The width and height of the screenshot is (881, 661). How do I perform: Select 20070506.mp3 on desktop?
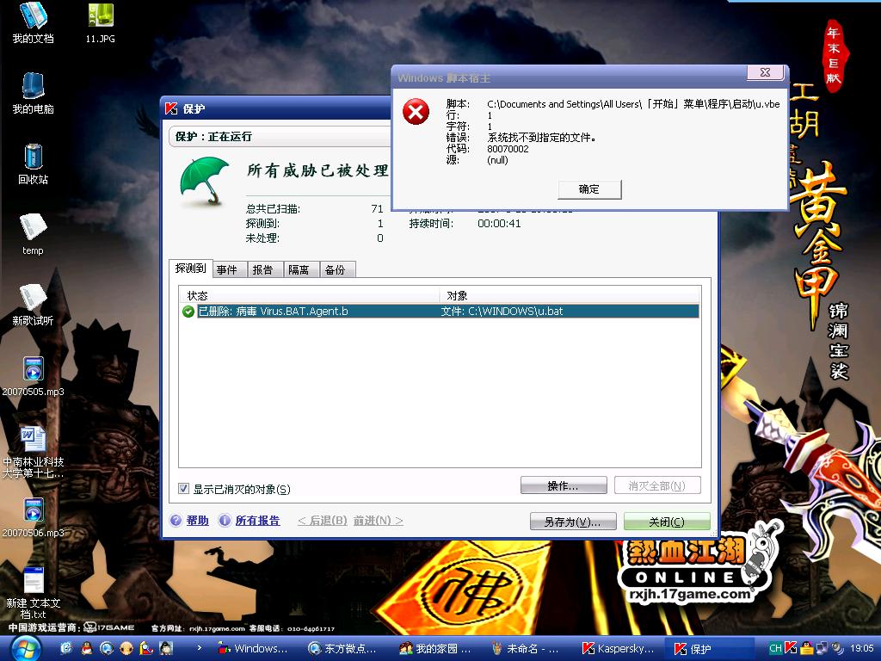click(x=34, y=517)
